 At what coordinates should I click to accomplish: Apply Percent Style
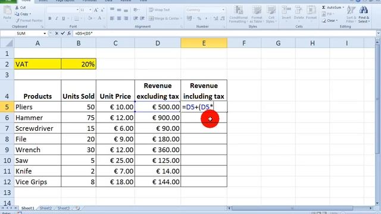pos(199,18)
